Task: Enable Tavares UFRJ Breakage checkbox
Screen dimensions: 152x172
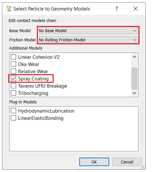Action: pyautogui.click(x=13, y=86)
